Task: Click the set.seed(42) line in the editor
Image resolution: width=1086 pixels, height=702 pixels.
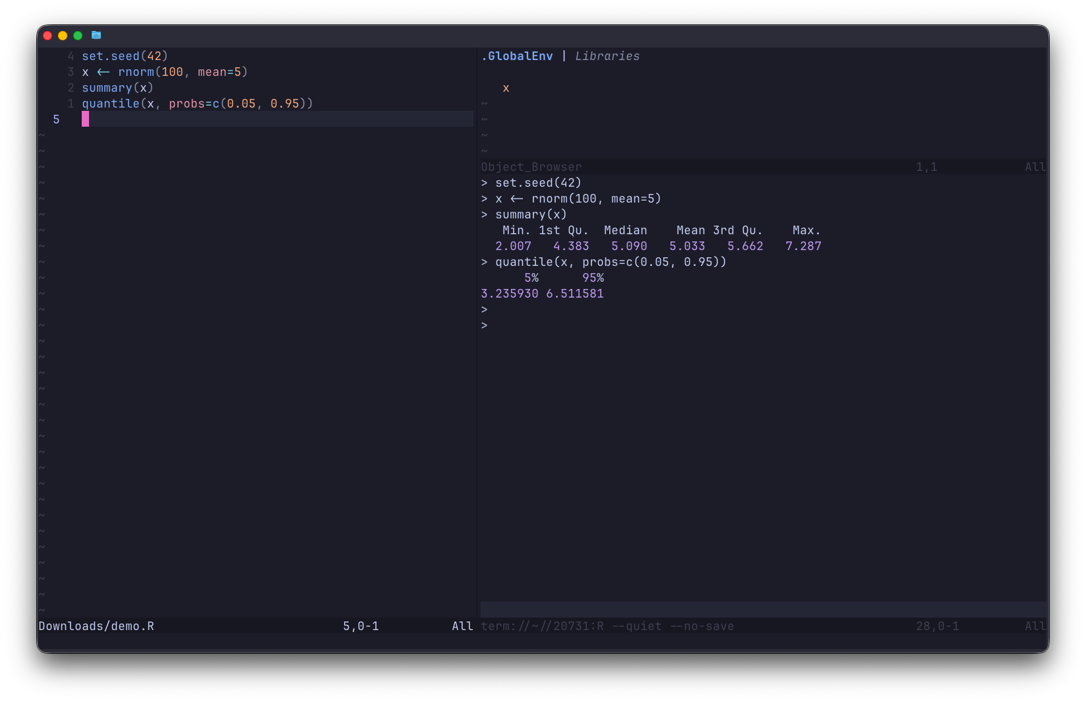Action: click(x=125, y=56)
